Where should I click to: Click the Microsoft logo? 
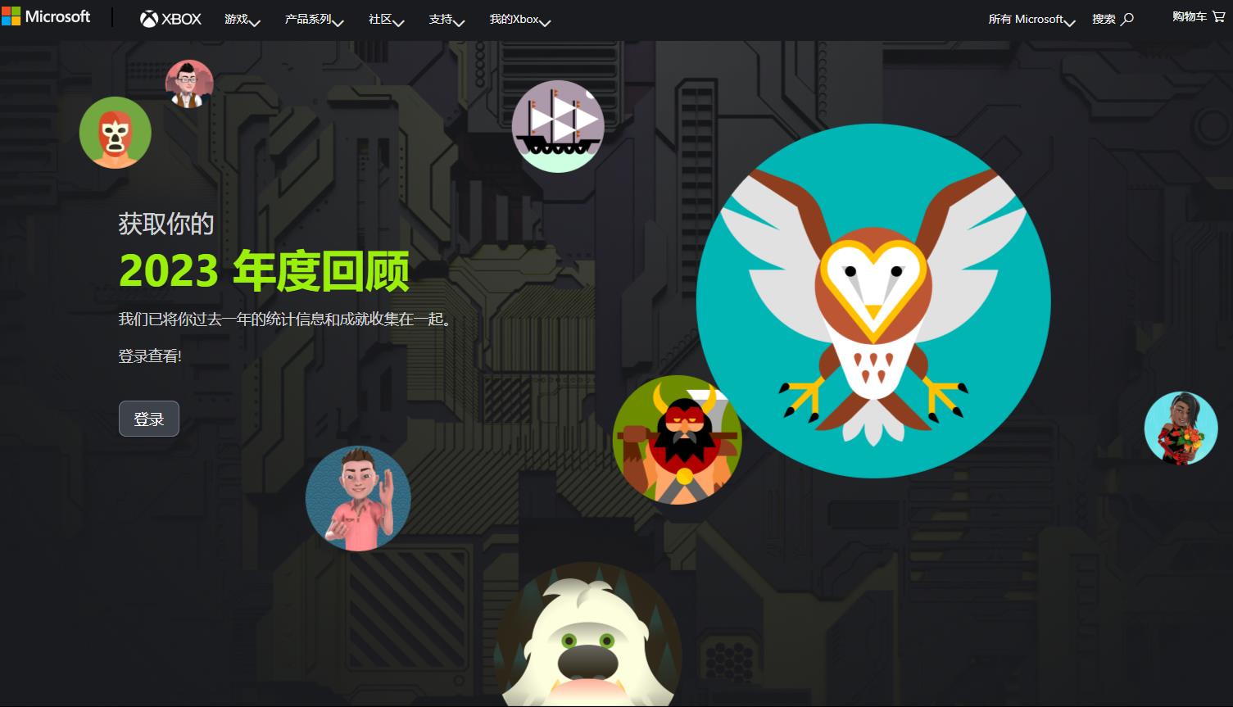pyautogui.click(x=46, y=16)
